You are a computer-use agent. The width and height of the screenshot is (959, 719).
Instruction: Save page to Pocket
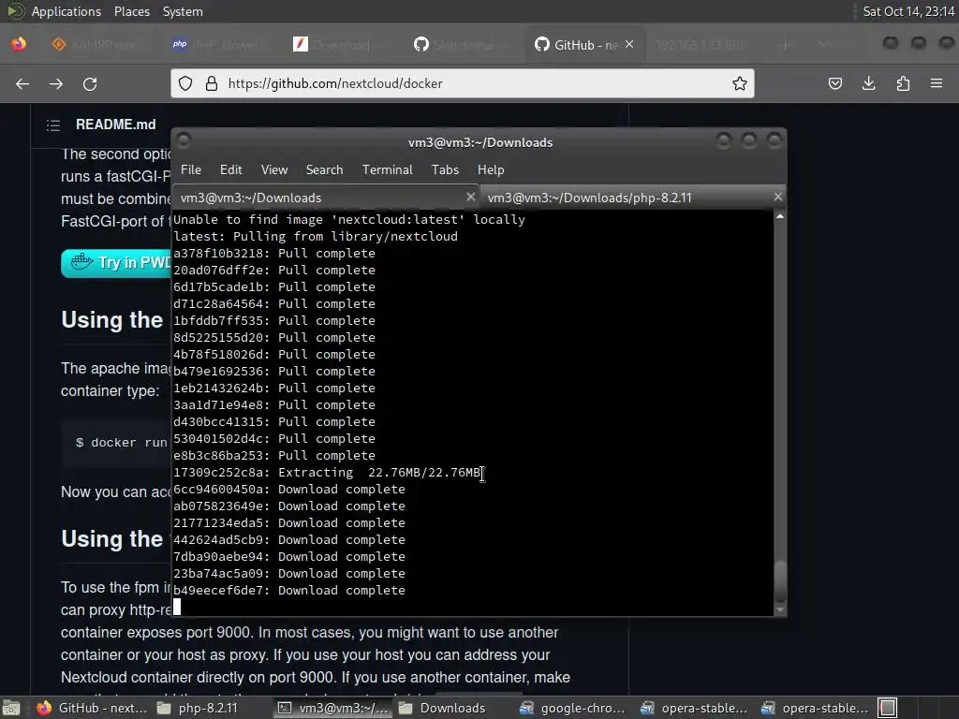pos(834,83)
